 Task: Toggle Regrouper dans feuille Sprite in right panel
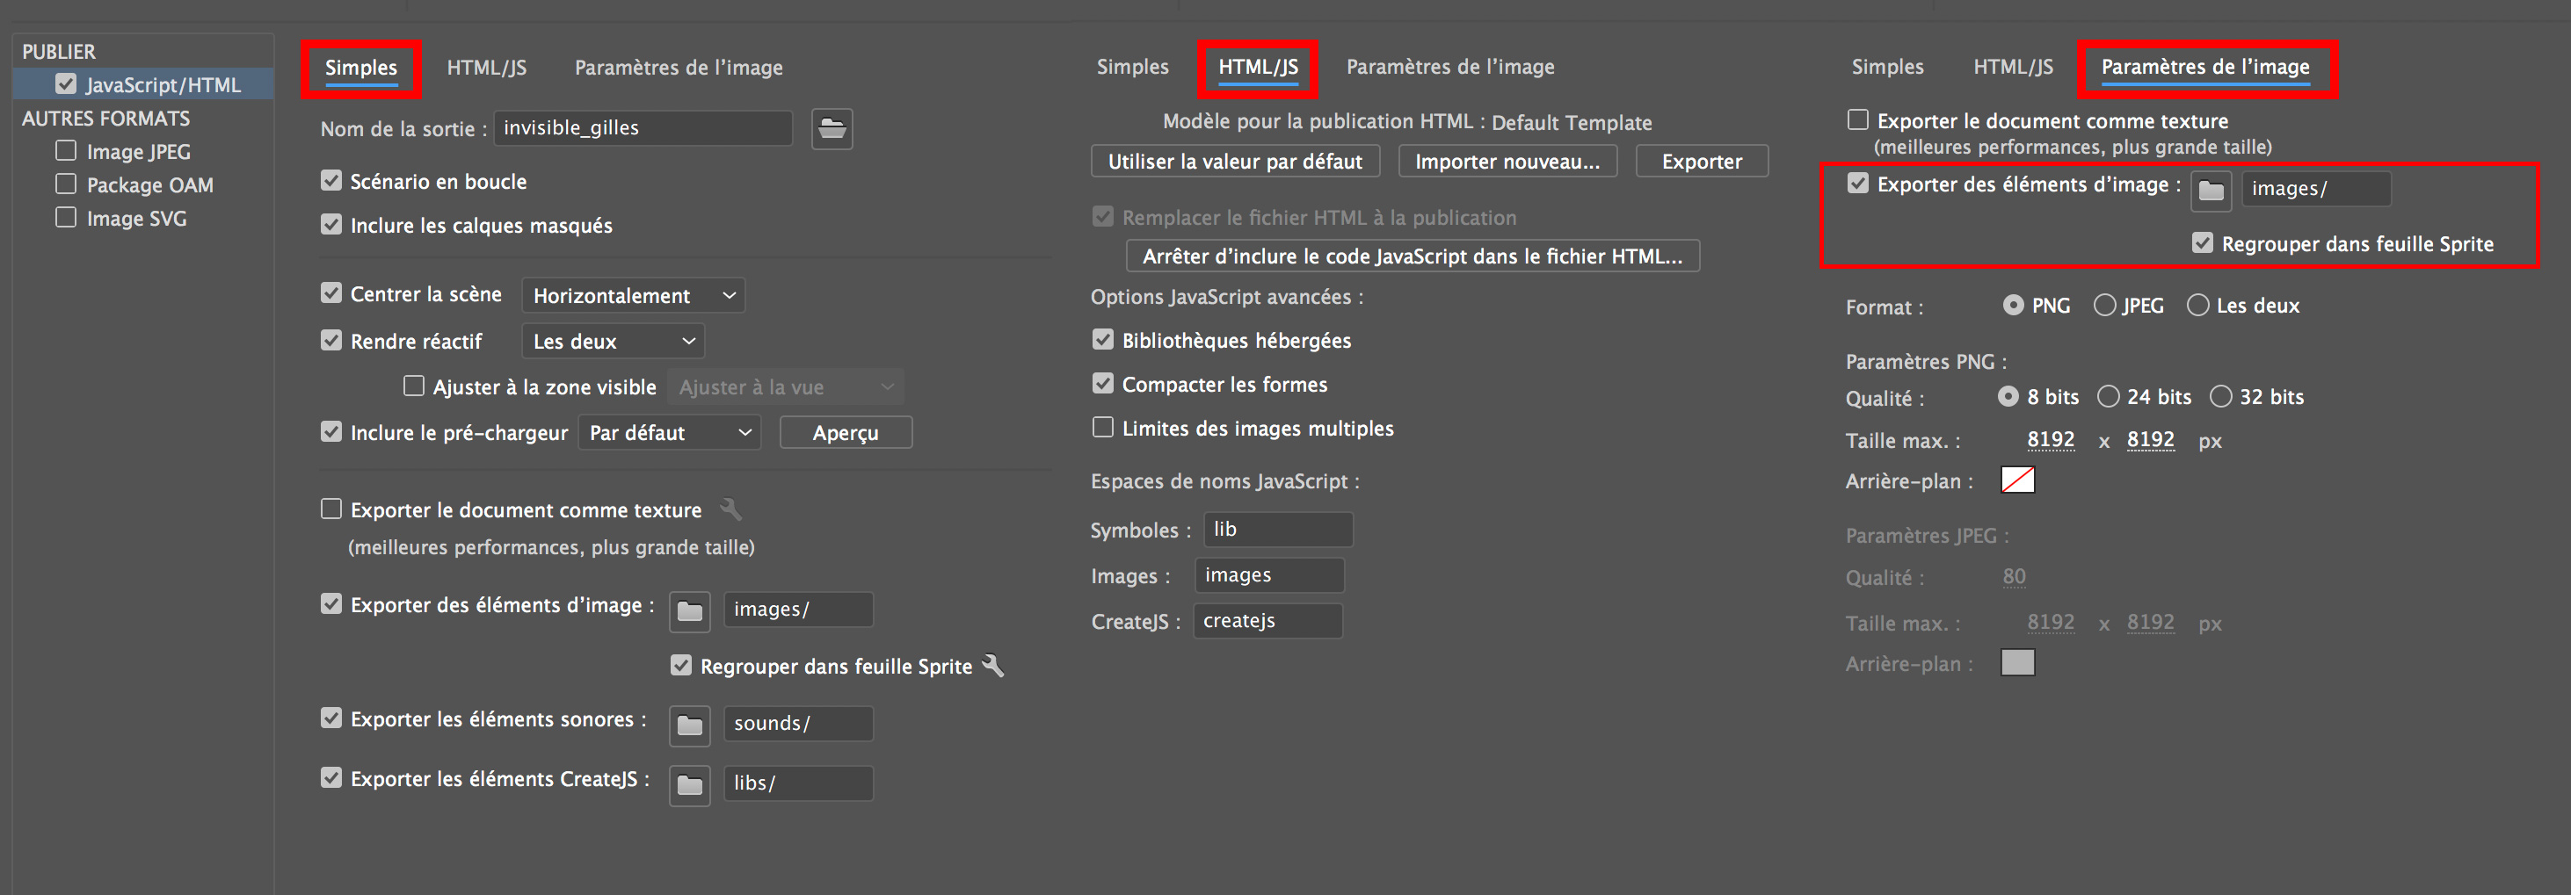(2203, 243)
